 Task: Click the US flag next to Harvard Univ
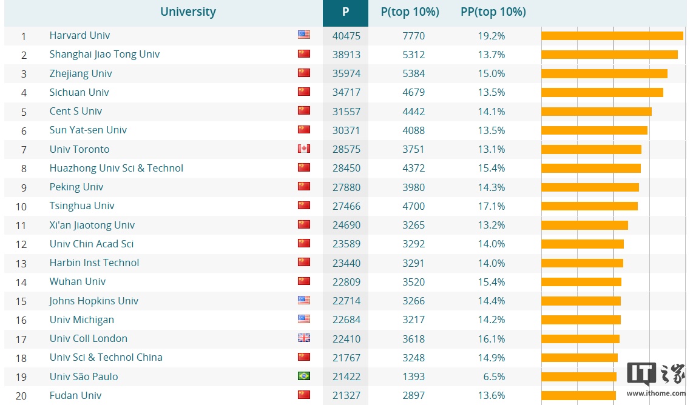[303, 35]
